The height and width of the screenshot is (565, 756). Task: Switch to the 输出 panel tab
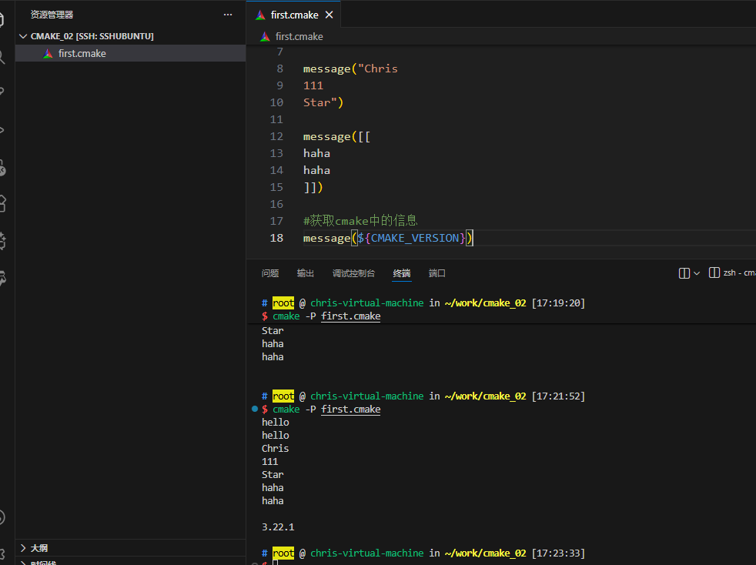pyautogui.click(x=306, y=273)
